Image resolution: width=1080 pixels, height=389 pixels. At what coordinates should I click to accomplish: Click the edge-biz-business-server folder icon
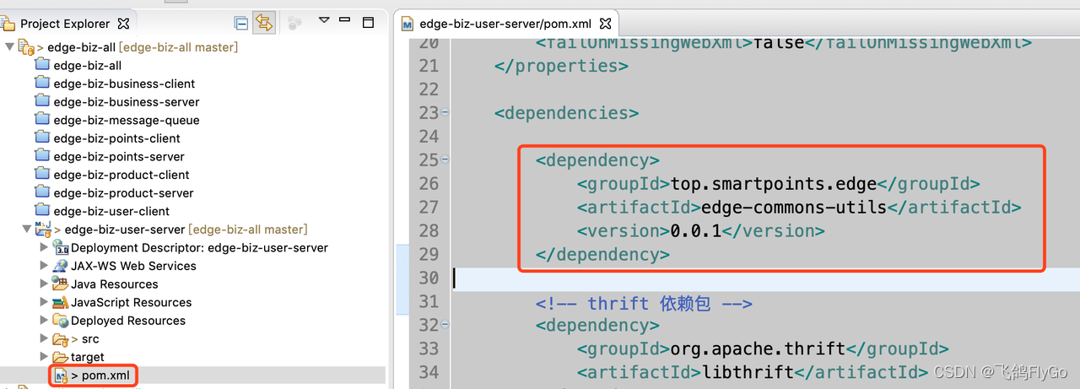coord(42,101)
